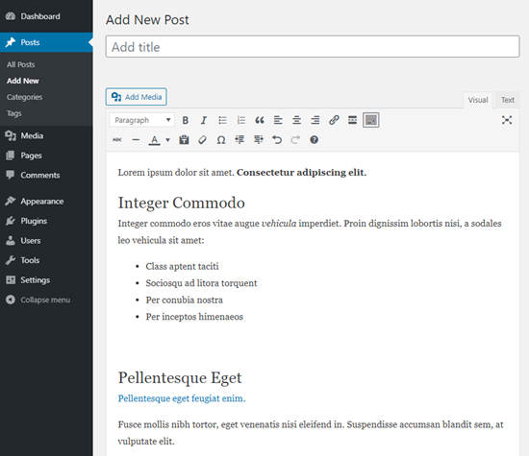Open keyboard shortcuts help icon

click(x=314, y=140)
